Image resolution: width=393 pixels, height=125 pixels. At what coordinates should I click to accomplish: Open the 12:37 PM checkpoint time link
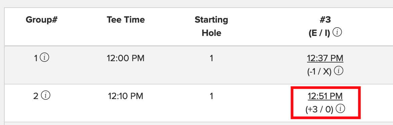[325, 58]
